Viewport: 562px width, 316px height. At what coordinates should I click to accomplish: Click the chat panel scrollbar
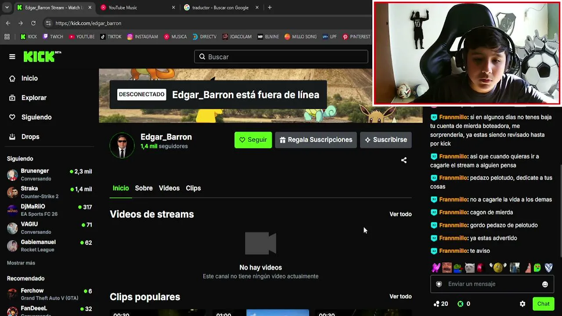[561, 211]
